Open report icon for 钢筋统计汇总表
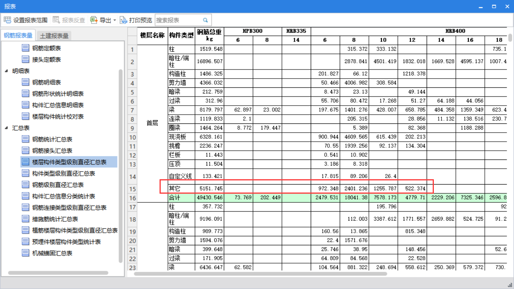 25,139
